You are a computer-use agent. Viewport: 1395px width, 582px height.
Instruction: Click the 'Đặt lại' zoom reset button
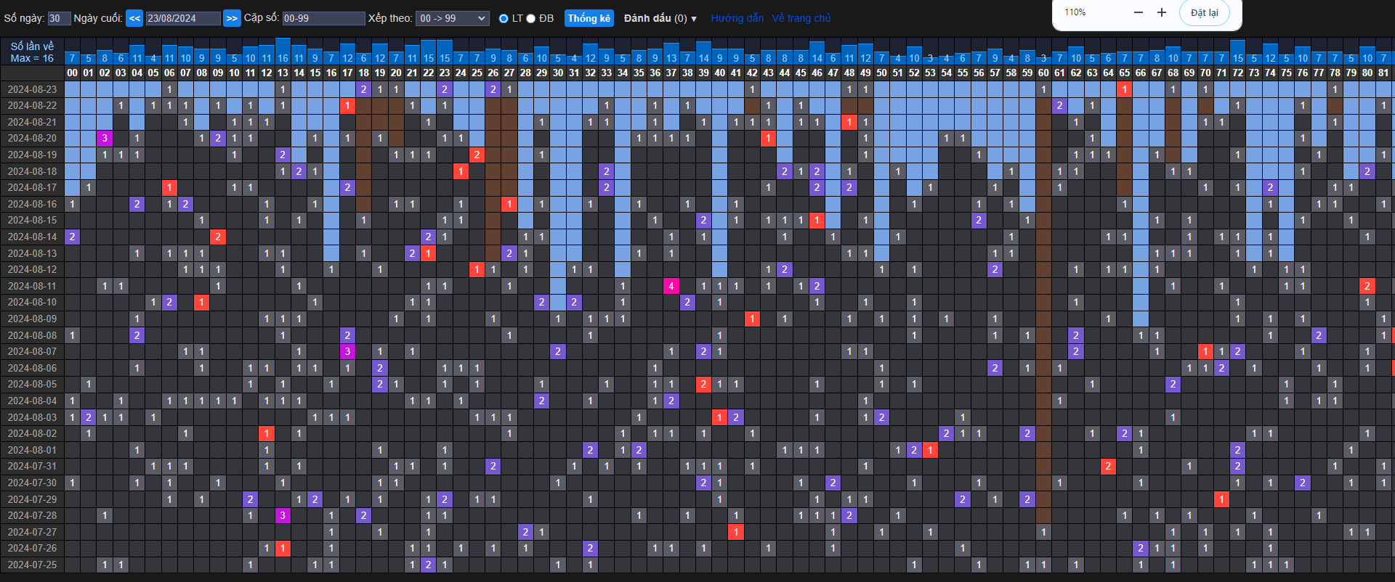pos(1204,12)
